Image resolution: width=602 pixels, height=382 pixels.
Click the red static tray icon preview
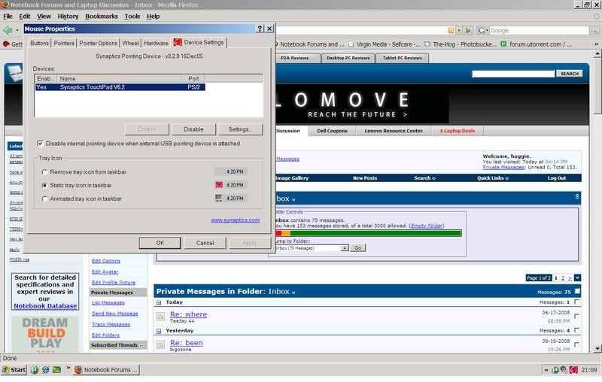click(x=219, y=185)
